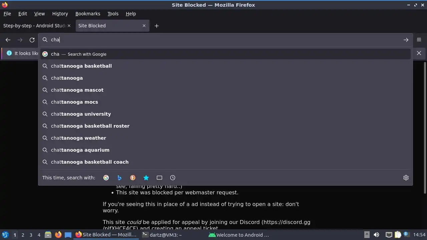Click show desktop icon in taskbar
427x240 pixels.
point(68,235)
